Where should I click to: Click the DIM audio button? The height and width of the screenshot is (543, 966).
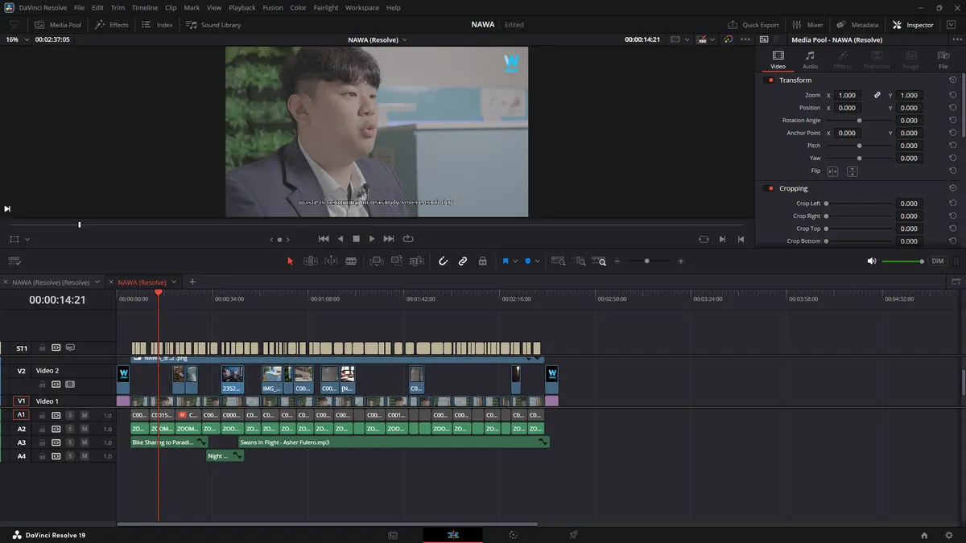point(938,261)
